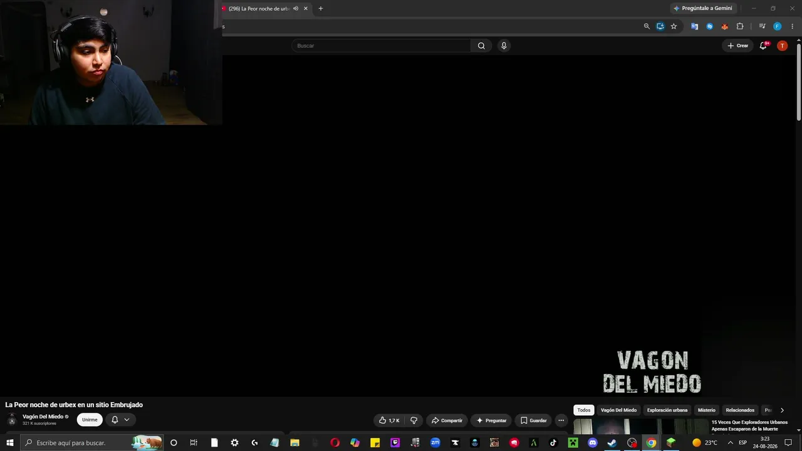
Task: Start voice search with the microphone icon
Action: coord(504,46)
